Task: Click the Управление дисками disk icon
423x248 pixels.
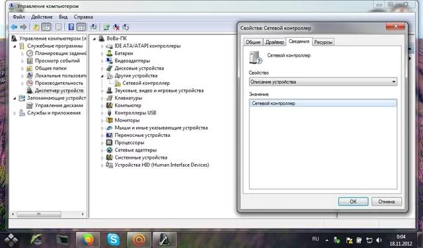Action: pos(30,106)
